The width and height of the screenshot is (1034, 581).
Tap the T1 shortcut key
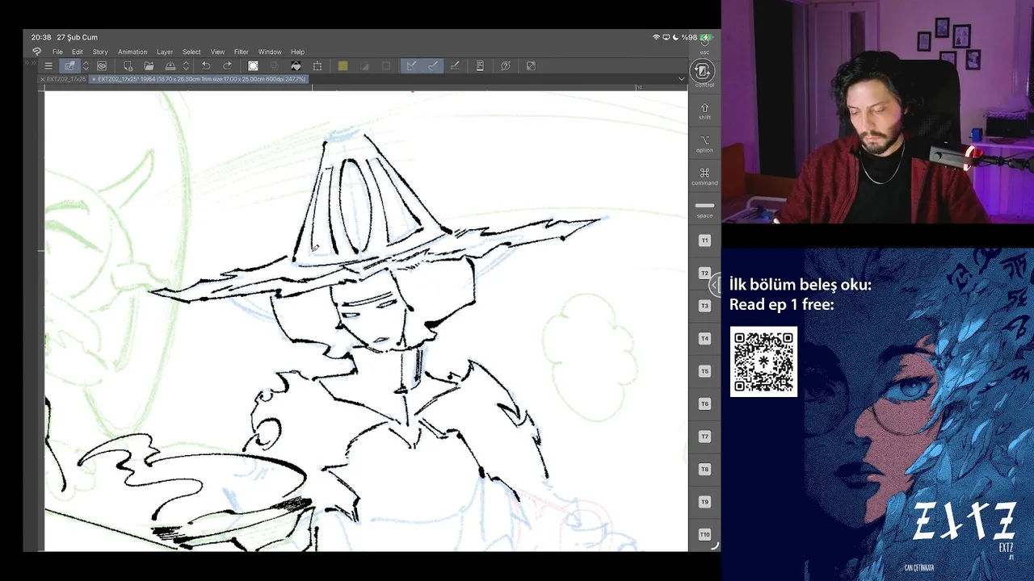[704, 240]
